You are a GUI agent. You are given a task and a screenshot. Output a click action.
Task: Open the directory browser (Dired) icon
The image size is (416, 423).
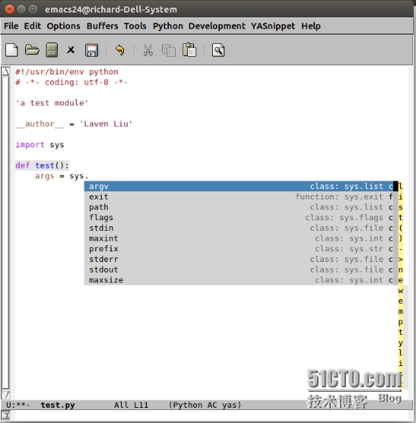(52, 50)
